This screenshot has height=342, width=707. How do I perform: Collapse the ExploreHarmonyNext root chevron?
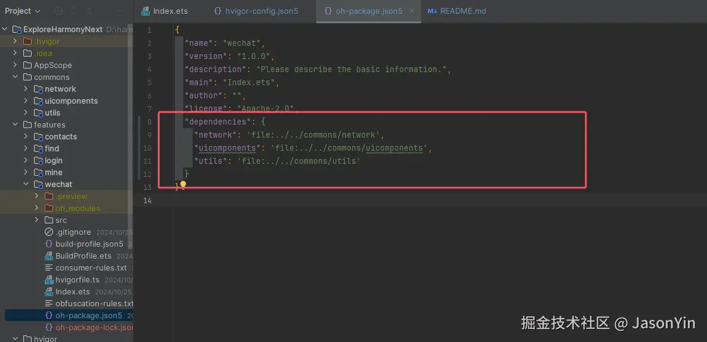(x=5, y=29)
